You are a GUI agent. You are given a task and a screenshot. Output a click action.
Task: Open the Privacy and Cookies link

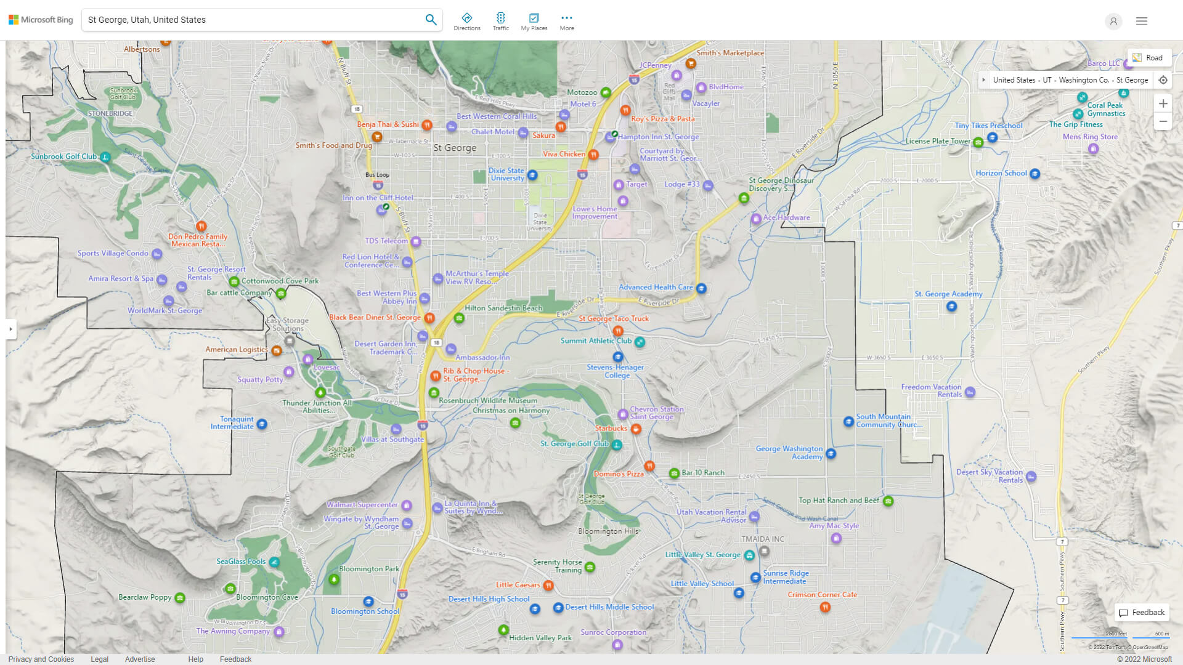pos(41,659)
